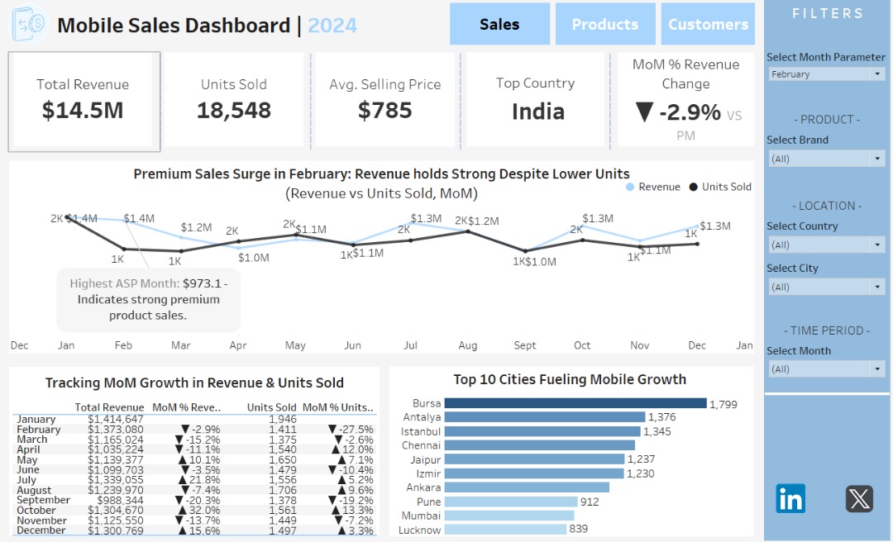Select the Pune bar in cities chart

click(x=511, y=502)
